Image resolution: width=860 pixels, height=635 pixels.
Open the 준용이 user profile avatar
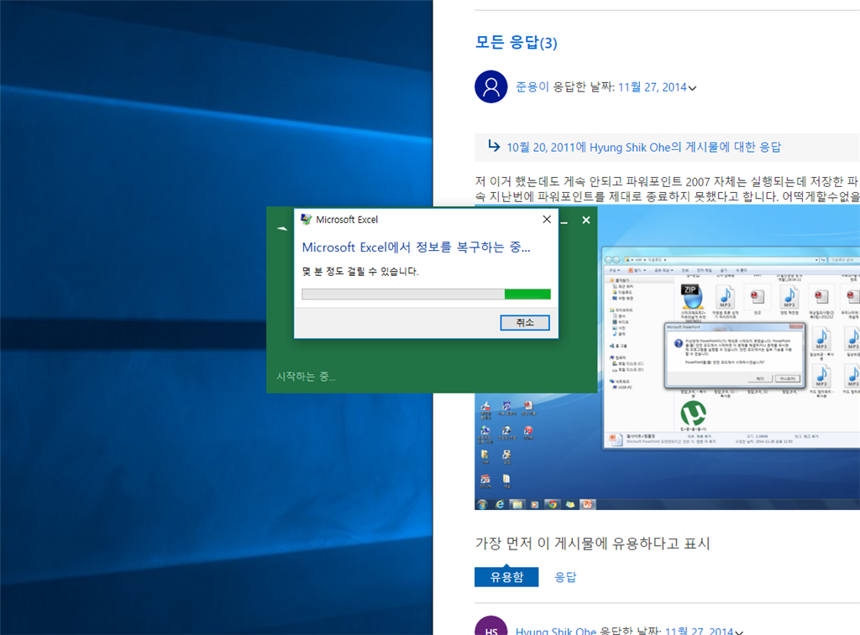coord(490,86)
